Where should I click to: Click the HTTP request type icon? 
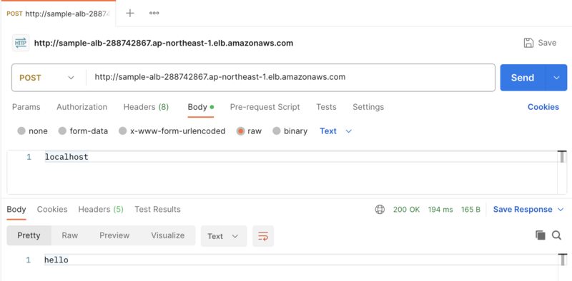click(x=21, y=43)
